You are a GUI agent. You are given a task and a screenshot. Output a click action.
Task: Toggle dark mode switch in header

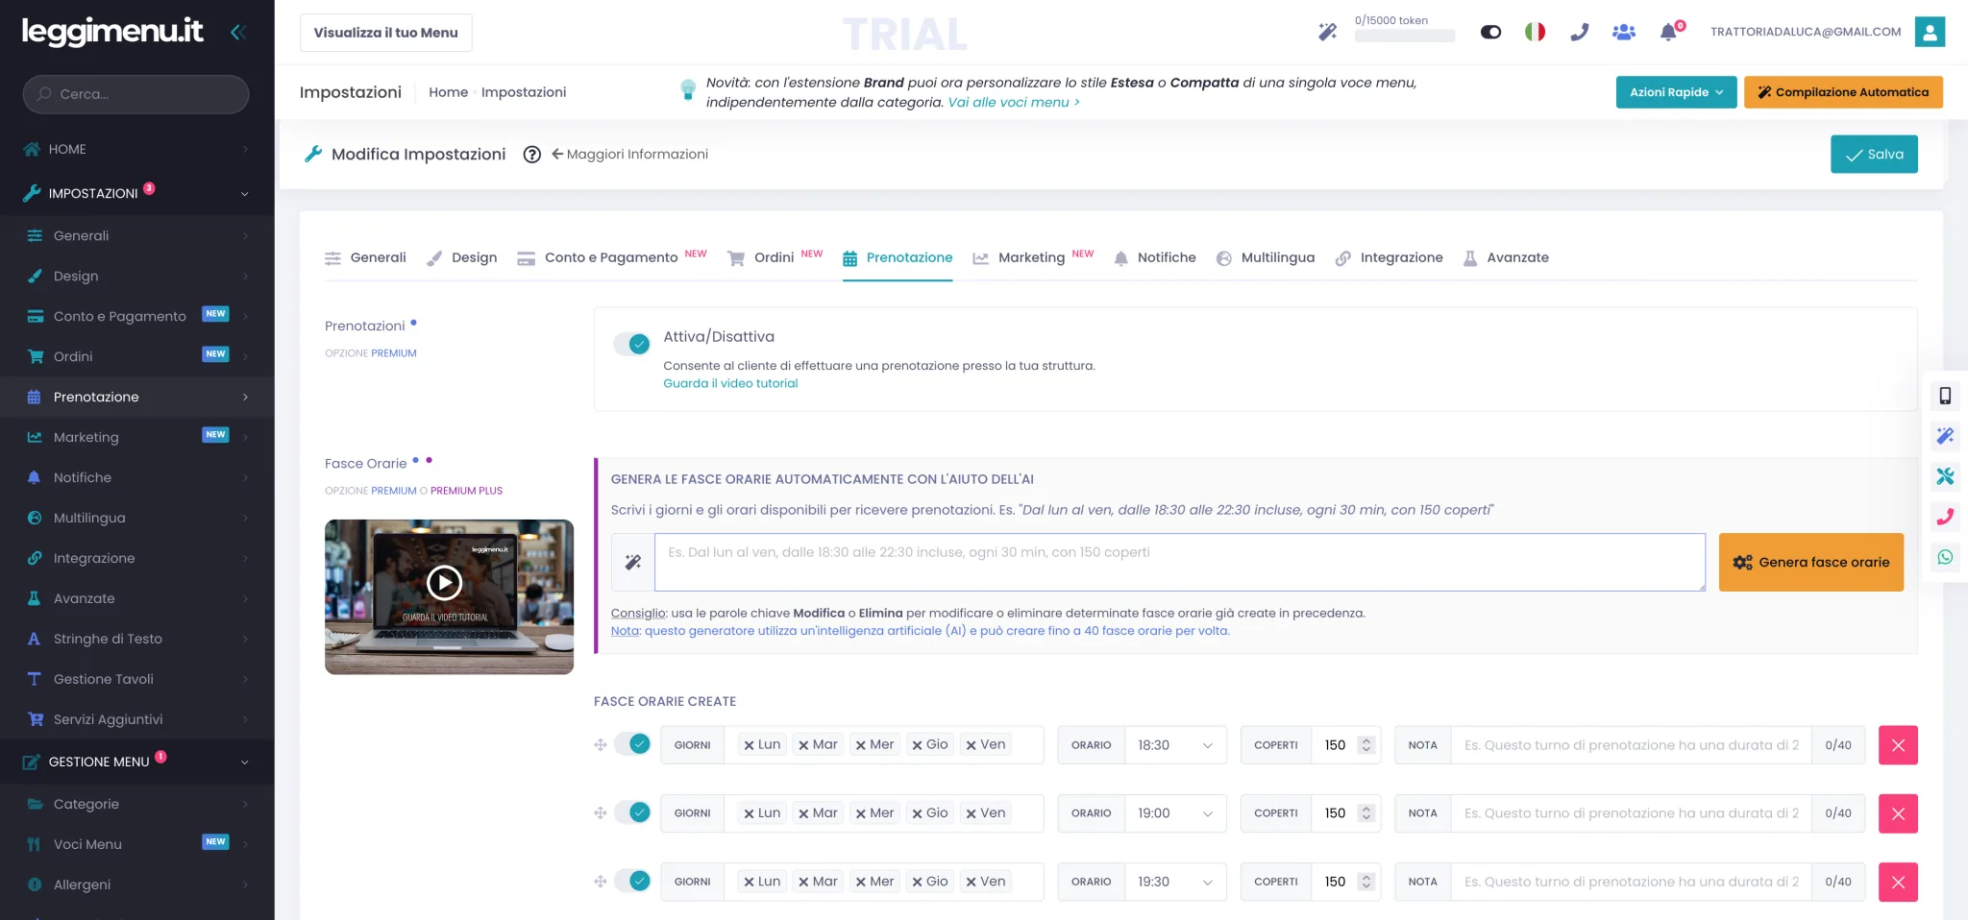tap(1490, 32)
